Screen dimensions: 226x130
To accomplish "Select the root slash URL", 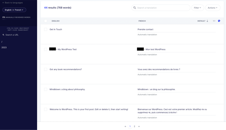I will 2,42.
